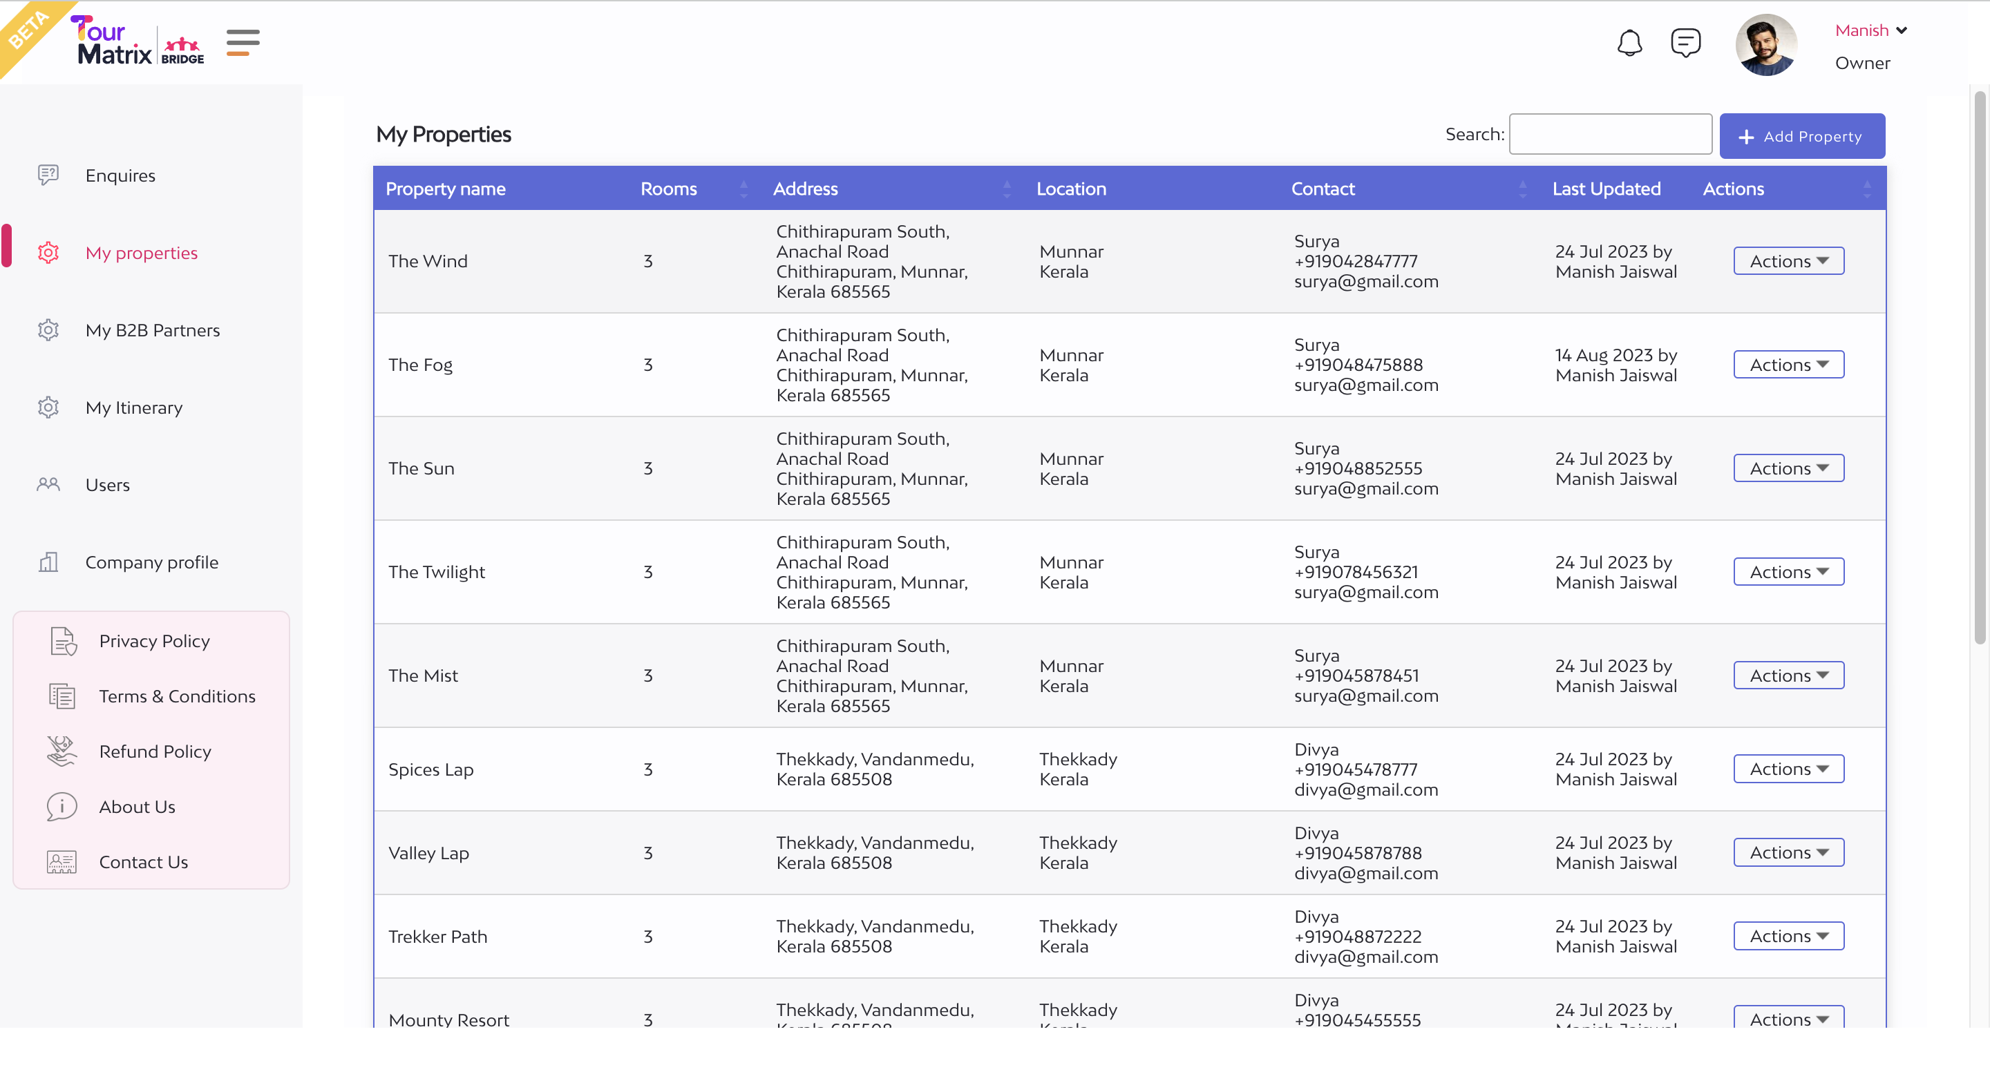The image size is (1990, 1083).
Task: Click the Contact Us card icon
Action: [x=61, y=862]
